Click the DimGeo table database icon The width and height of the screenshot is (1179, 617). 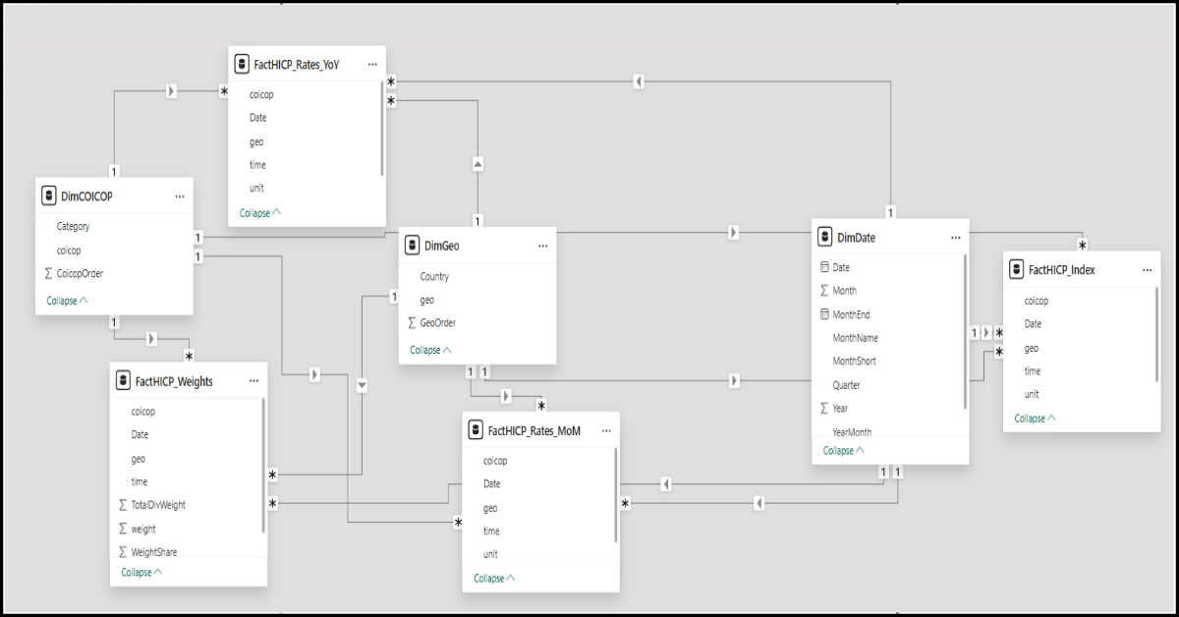click(x=413, y=246)
